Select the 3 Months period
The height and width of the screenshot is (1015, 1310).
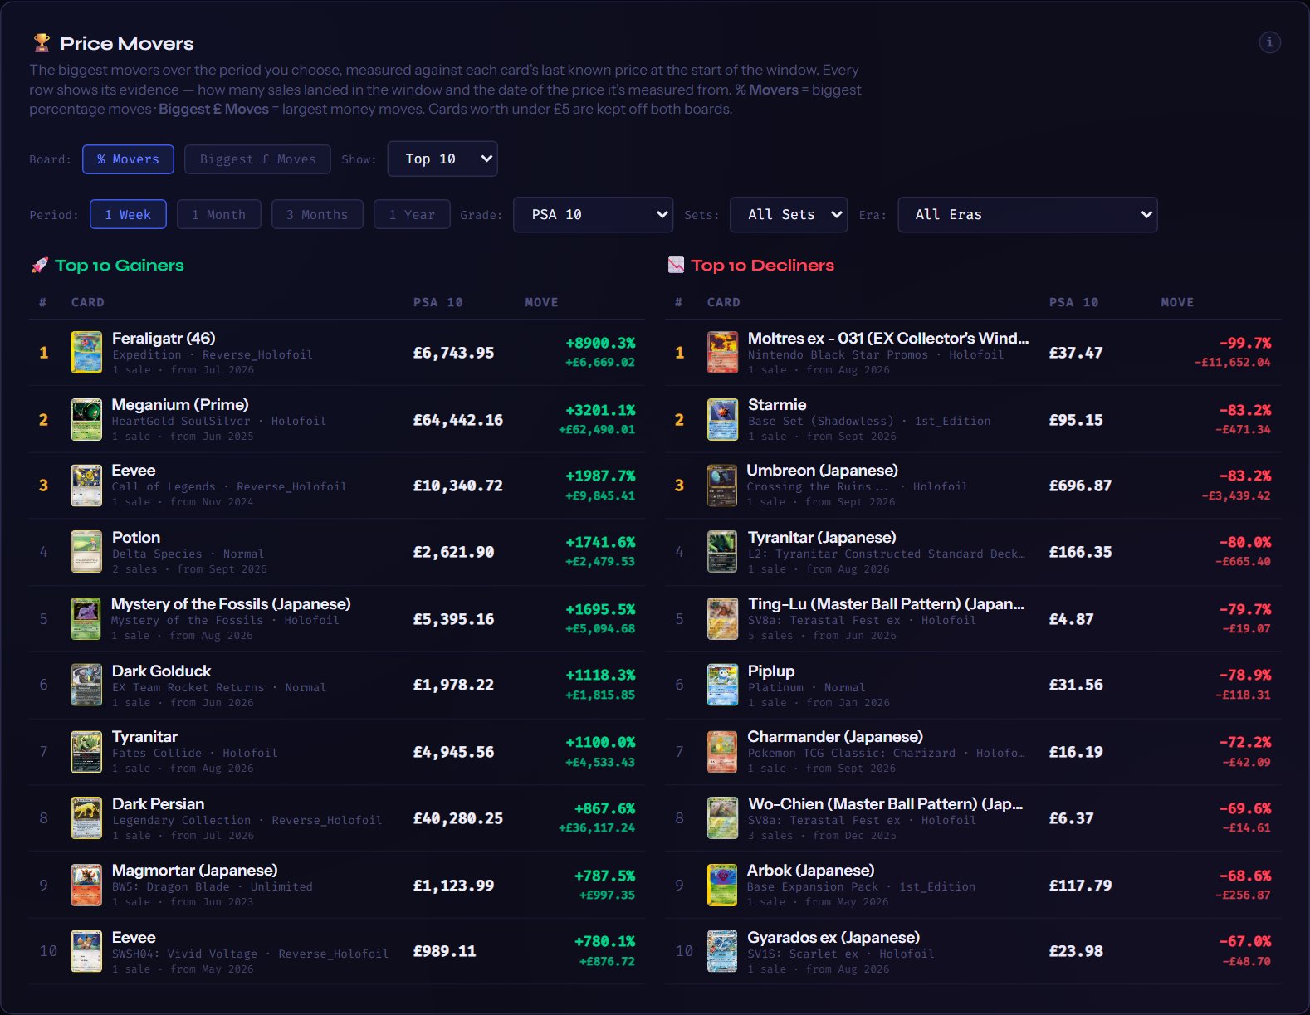[317, 214]
